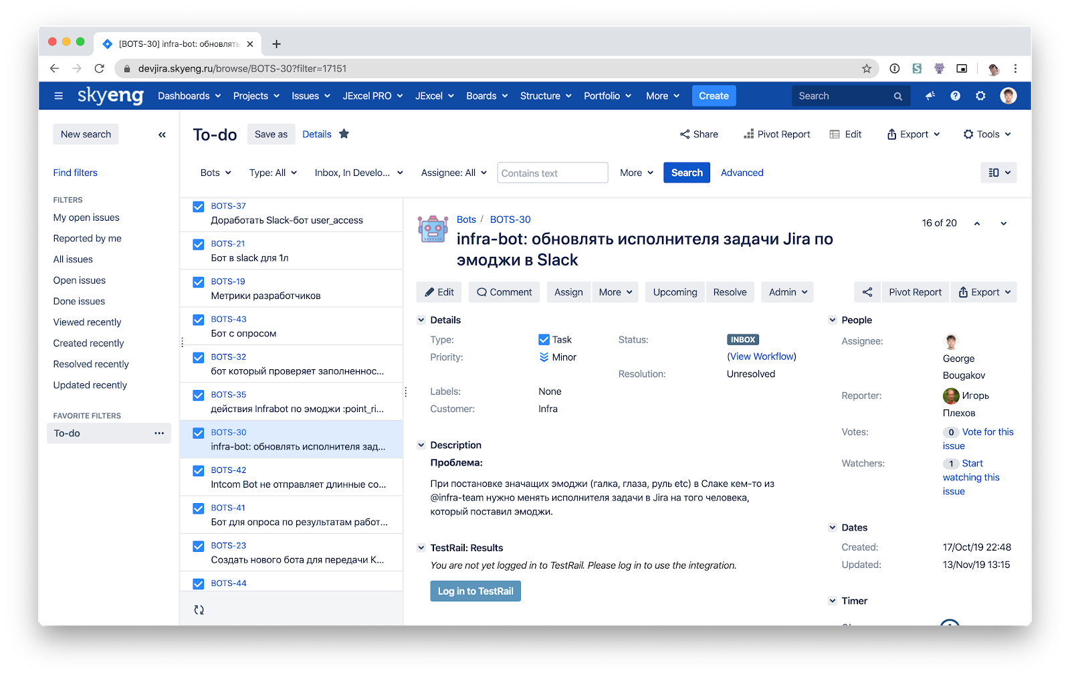
Task: Click the help question mark icon
Action: pyautogui.click(x=955, y=96)
